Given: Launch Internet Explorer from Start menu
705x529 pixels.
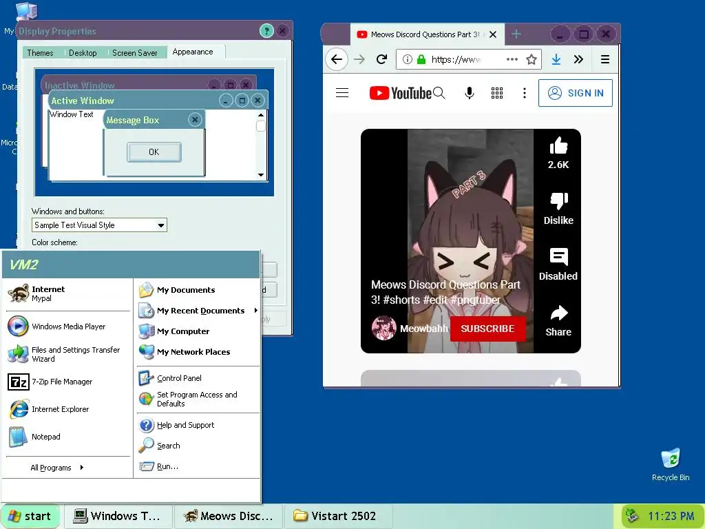Looking at the screenshot, I should [x=67, y=409].
